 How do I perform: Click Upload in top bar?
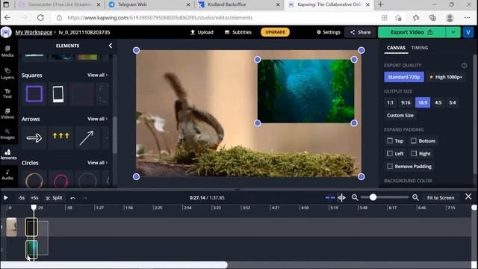202,32
